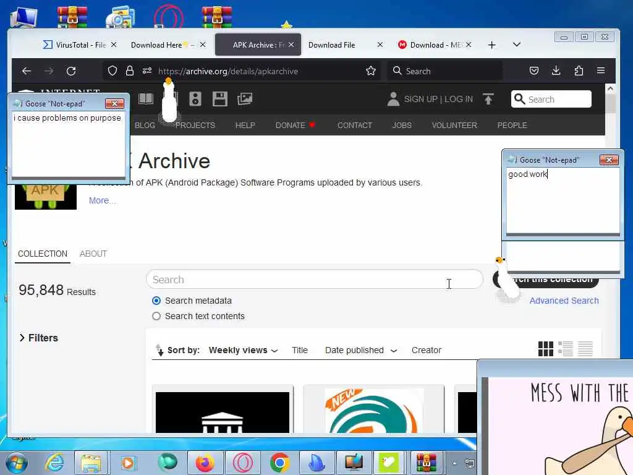Open the Advanced Search link

(564, 301)
